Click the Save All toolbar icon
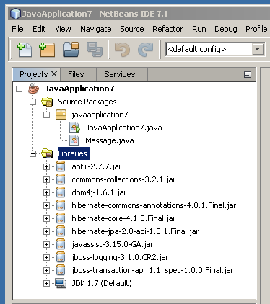This screenshot has height=304, width=270. point(95,50)
